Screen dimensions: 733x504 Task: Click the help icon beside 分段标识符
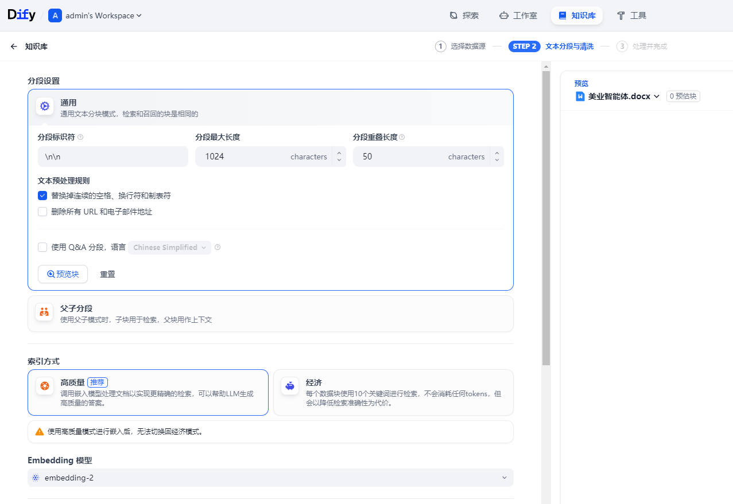click(x=80, y=137)
